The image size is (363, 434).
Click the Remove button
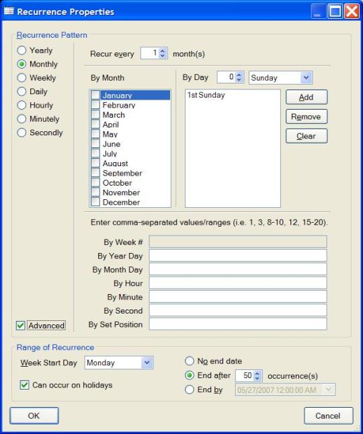307,116
